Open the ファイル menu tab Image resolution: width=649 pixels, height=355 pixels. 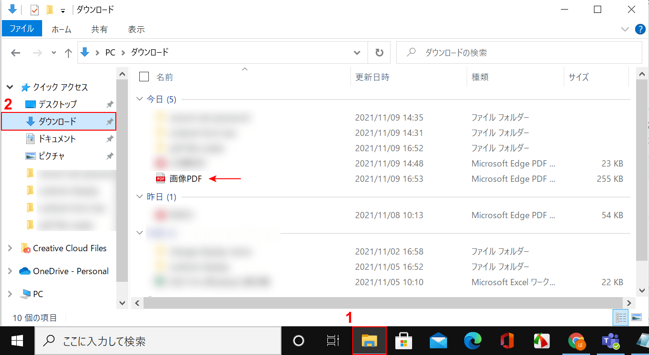22,29
